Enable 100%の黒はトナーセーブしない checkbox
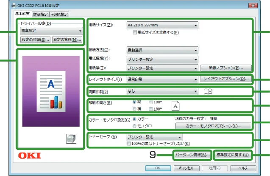 click(128, 144)
